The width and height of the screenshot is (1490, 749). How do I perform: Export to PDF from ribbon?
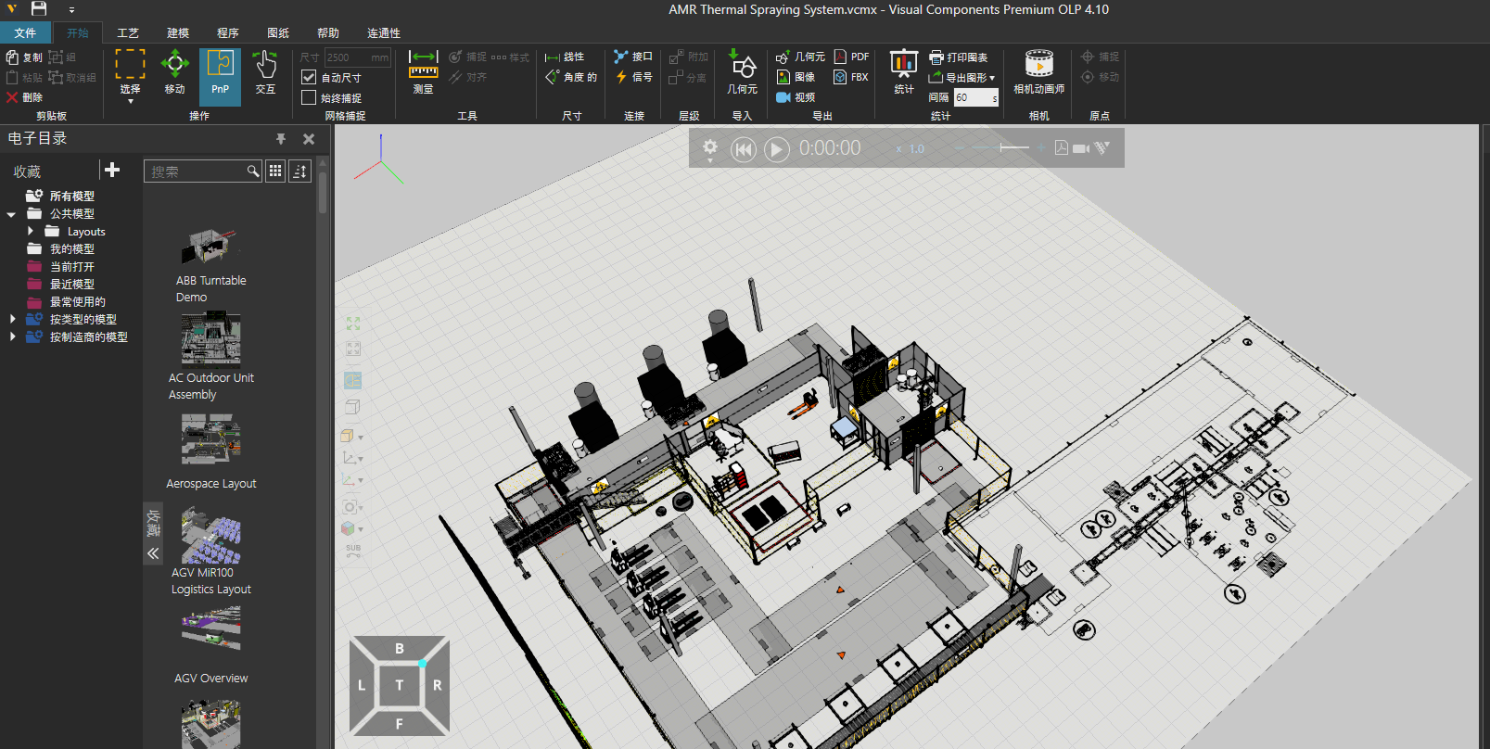(x=851, y=57)
